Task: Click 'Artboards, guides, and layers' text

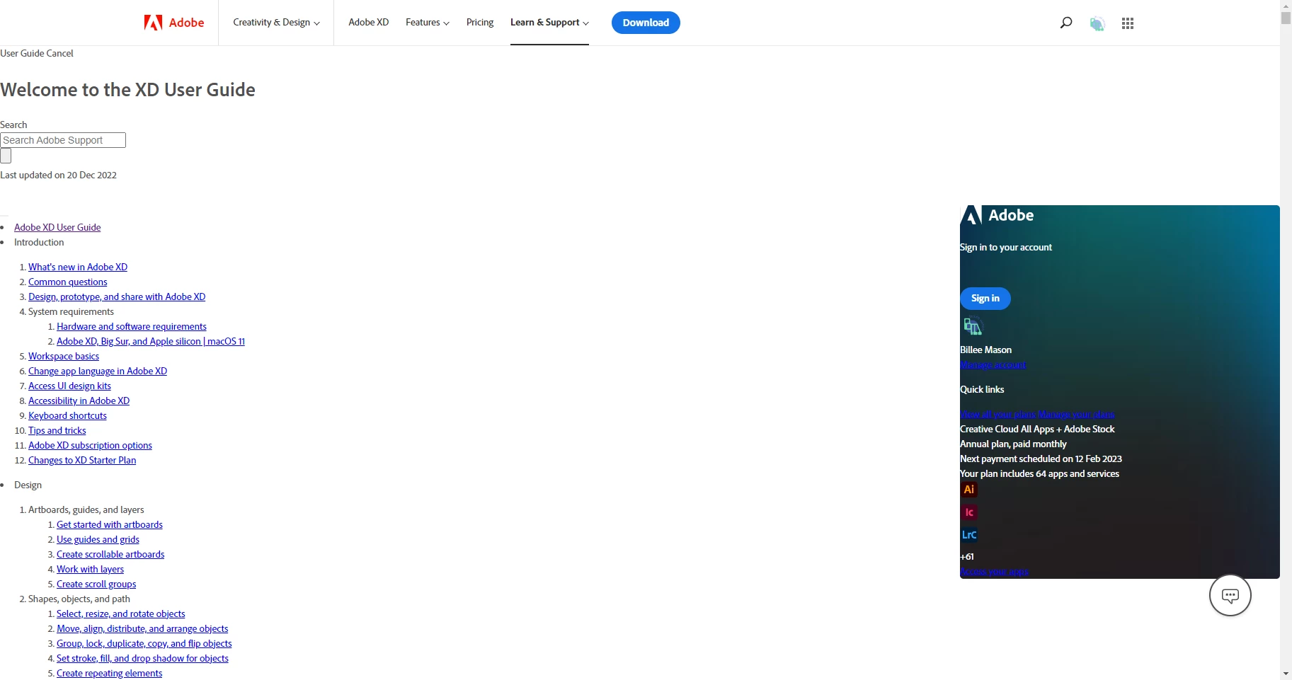Action: 86,509
